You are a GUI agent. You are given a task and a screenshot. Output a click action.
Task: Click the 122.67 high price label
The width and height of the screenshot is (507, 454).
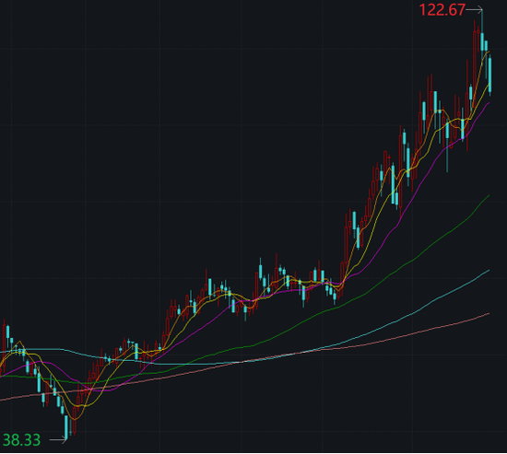click(x=442, y=10)
